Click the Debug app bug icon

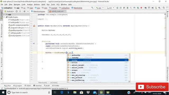click(128, 8)
